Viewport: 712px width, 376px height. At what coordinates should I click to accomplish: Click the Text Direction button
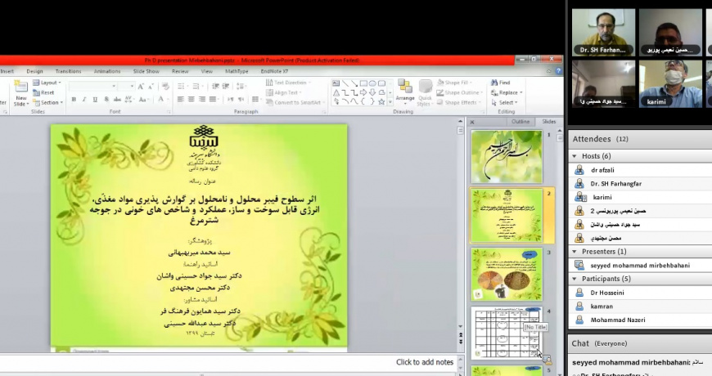click(288, 83)
